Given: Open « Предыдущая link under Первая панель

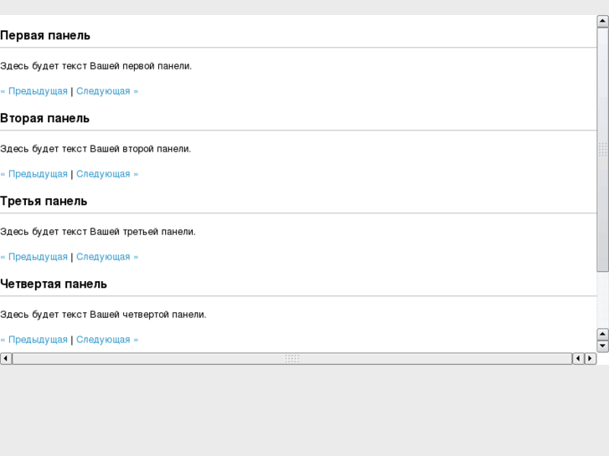Looking at the screenshot, I should tap(34, 91).
